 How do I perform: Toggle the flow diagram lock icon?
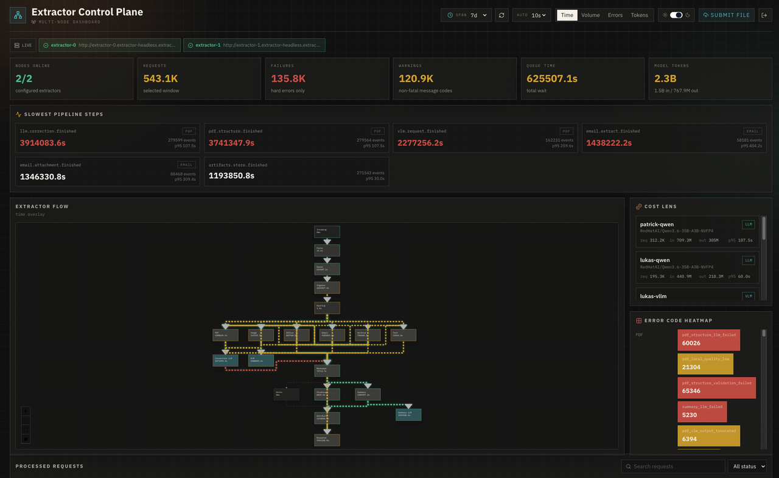[26, 438]
